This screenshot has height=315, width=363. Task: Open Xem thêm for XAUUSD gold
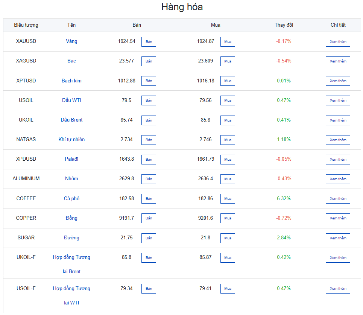pos(338,42)
